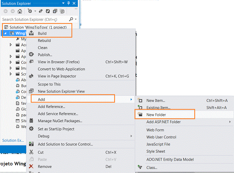Click the New Solution Explorer View icon

click(x=31, y=91)
